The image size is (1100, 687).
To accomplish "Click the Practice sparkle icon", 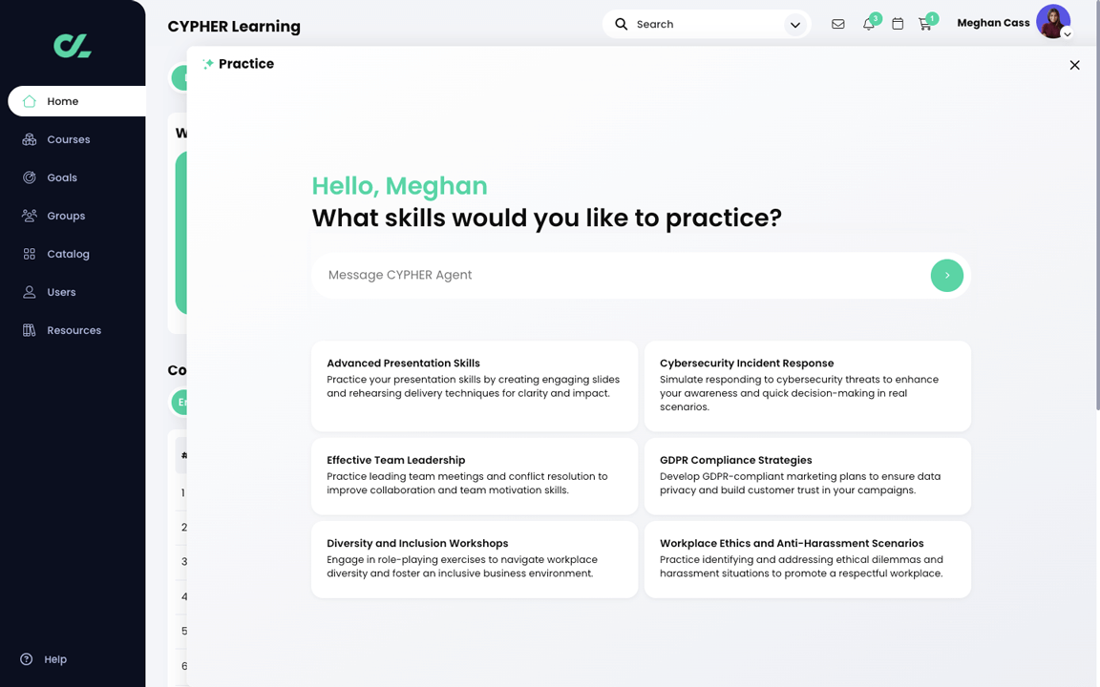I will [x=207, y=64].
